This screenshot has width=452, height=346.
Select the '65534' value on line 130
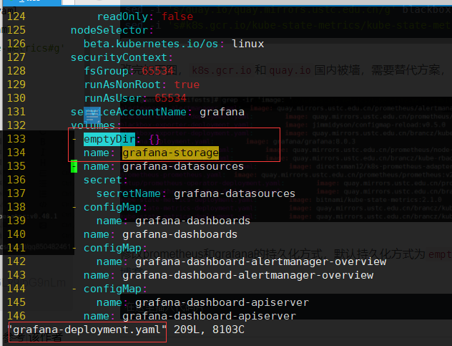(x=171, y=98)
